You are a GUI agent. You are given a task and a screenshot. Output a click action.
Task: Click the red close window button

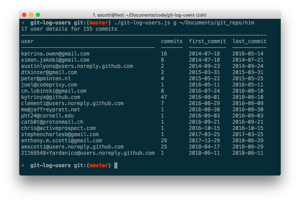(x=24, y=15)
